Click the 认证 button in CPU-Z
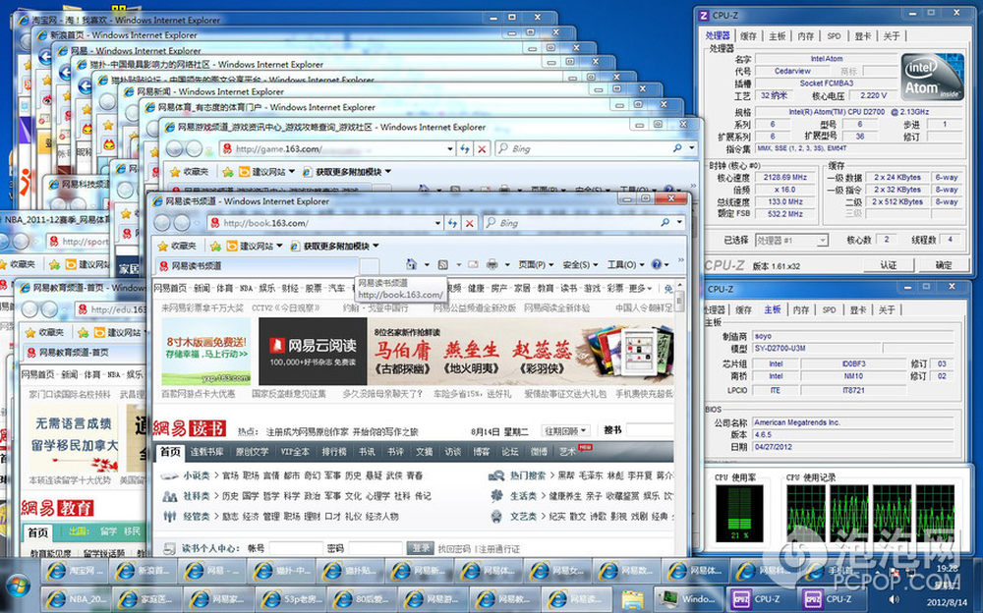 click(889, 265)
